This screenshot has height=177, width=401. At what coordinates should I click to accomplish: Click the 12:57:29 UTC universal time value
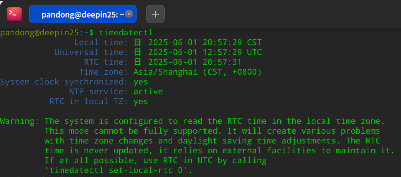click(x=232, y=52)
